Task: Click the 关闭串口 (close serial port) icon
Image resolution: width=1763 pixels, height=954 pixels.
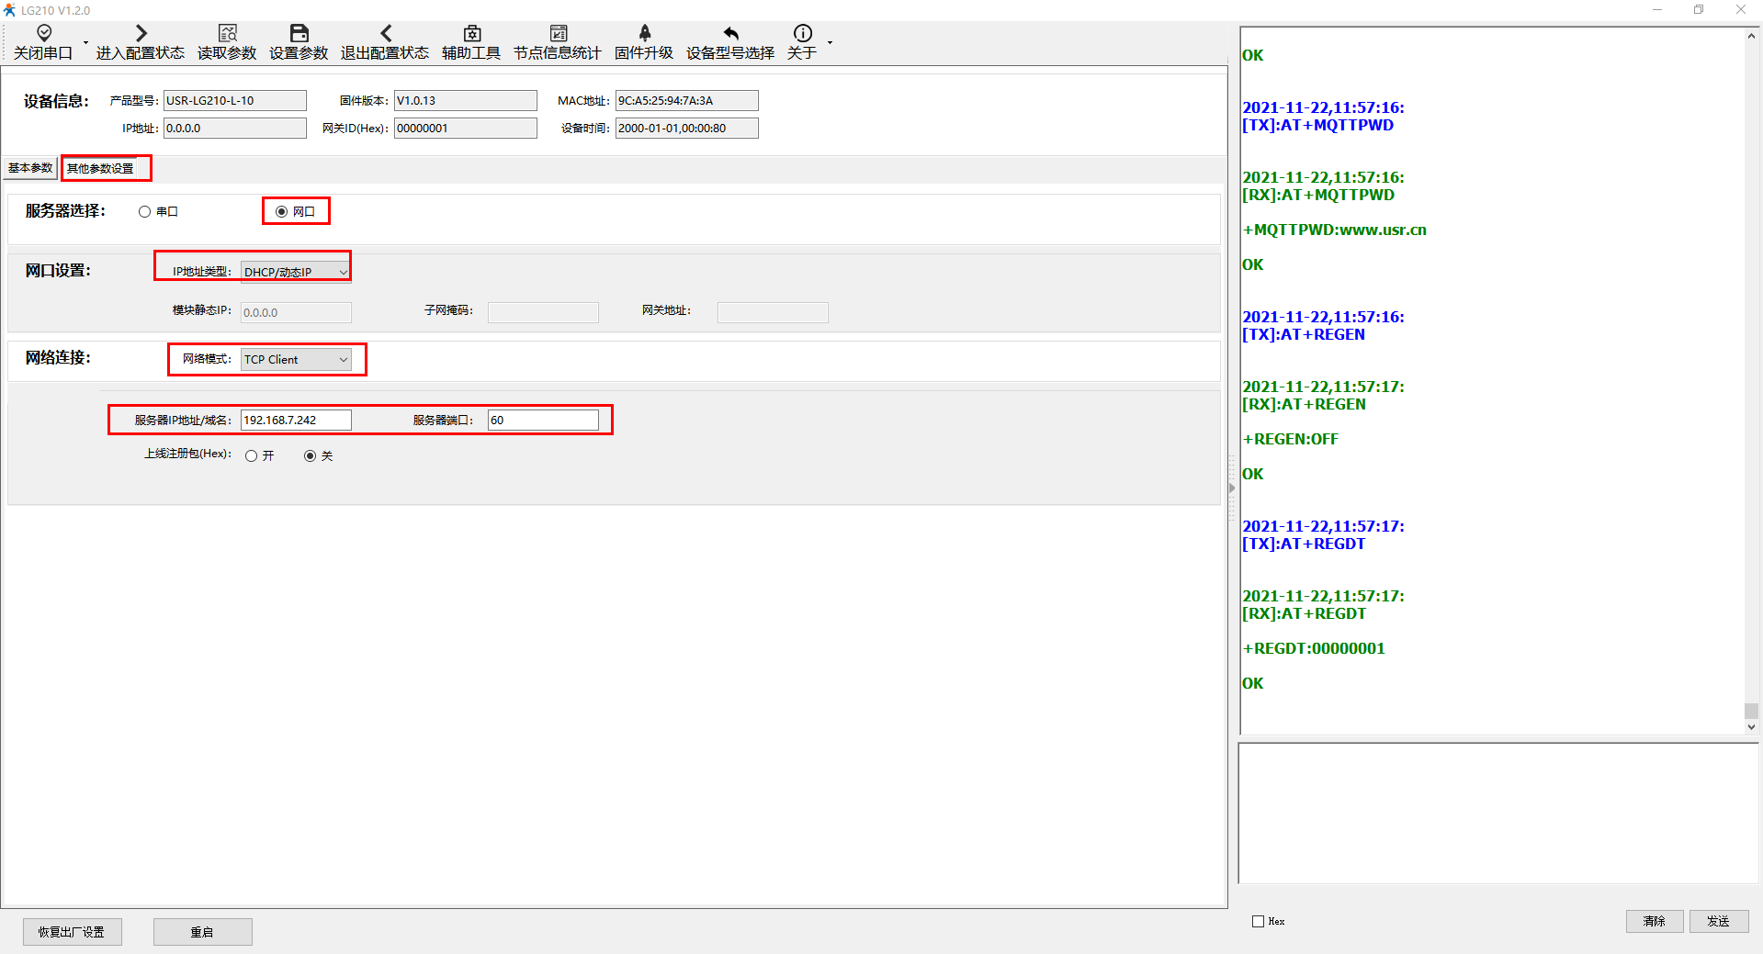Action: pyautogui.click(x=43, y=34)
